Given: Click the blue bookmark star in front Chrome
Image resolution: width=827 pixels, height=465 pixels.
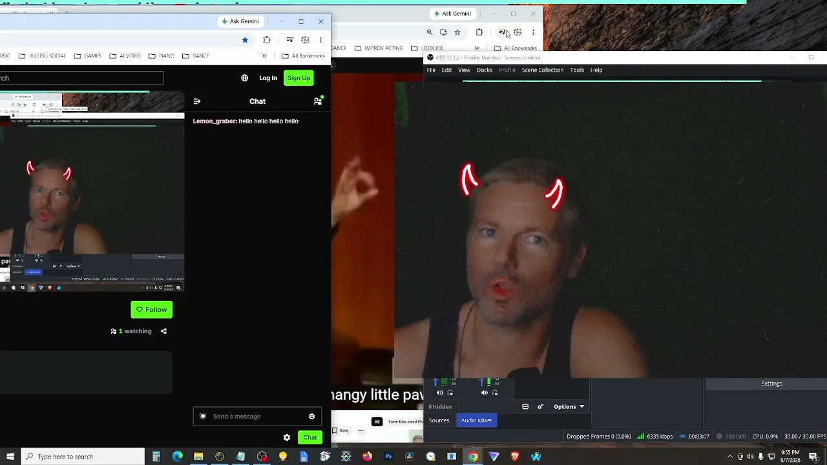Looking at the screenshot, I should pos(245,40).
